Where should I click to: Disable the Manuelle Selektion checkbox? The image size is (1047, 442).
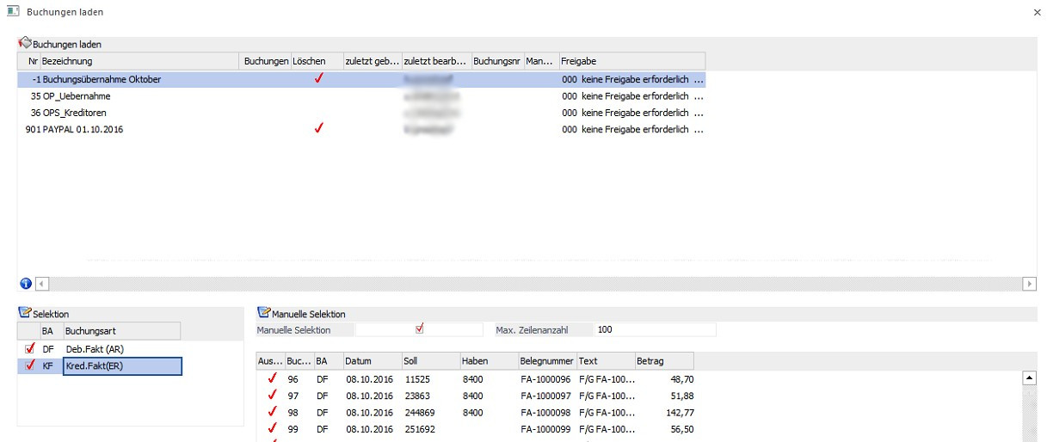(x=420, y=328)
